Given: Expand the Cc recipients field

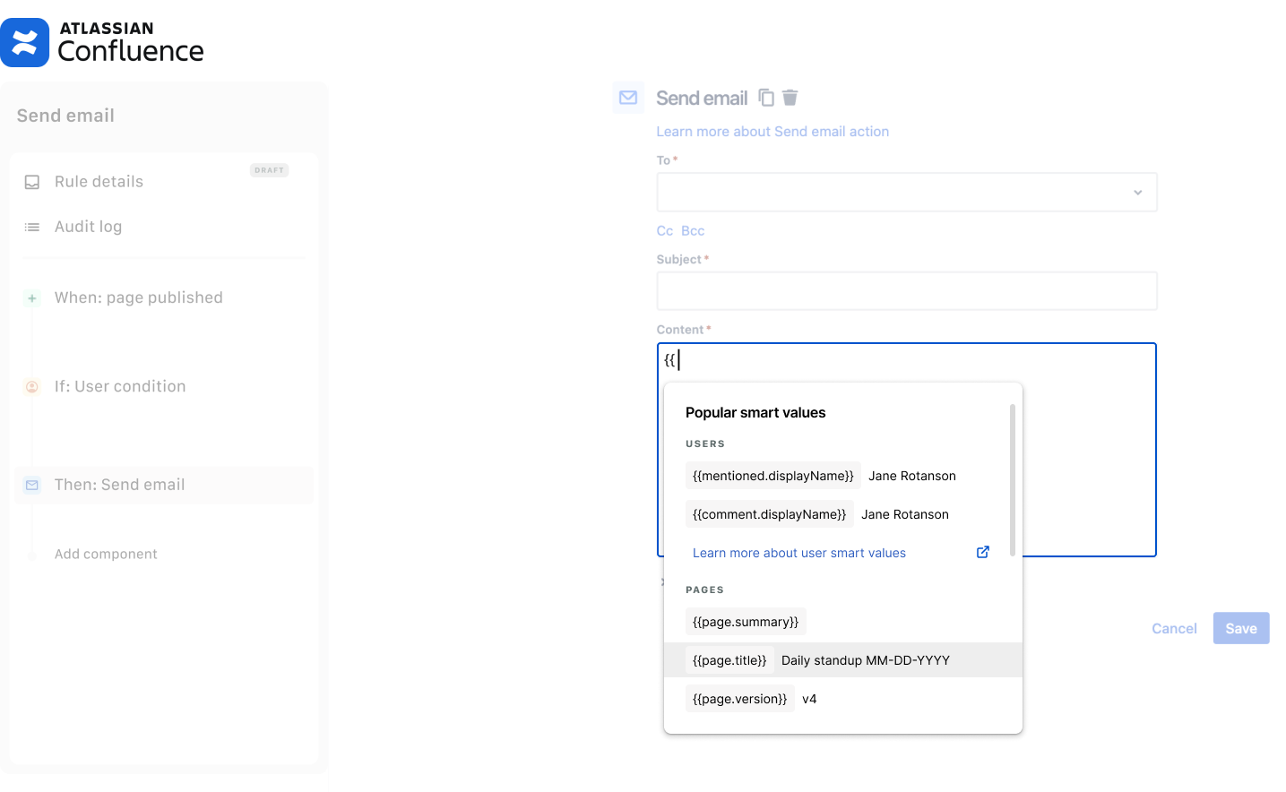Looking at the screenshot, I should point(664,230).
